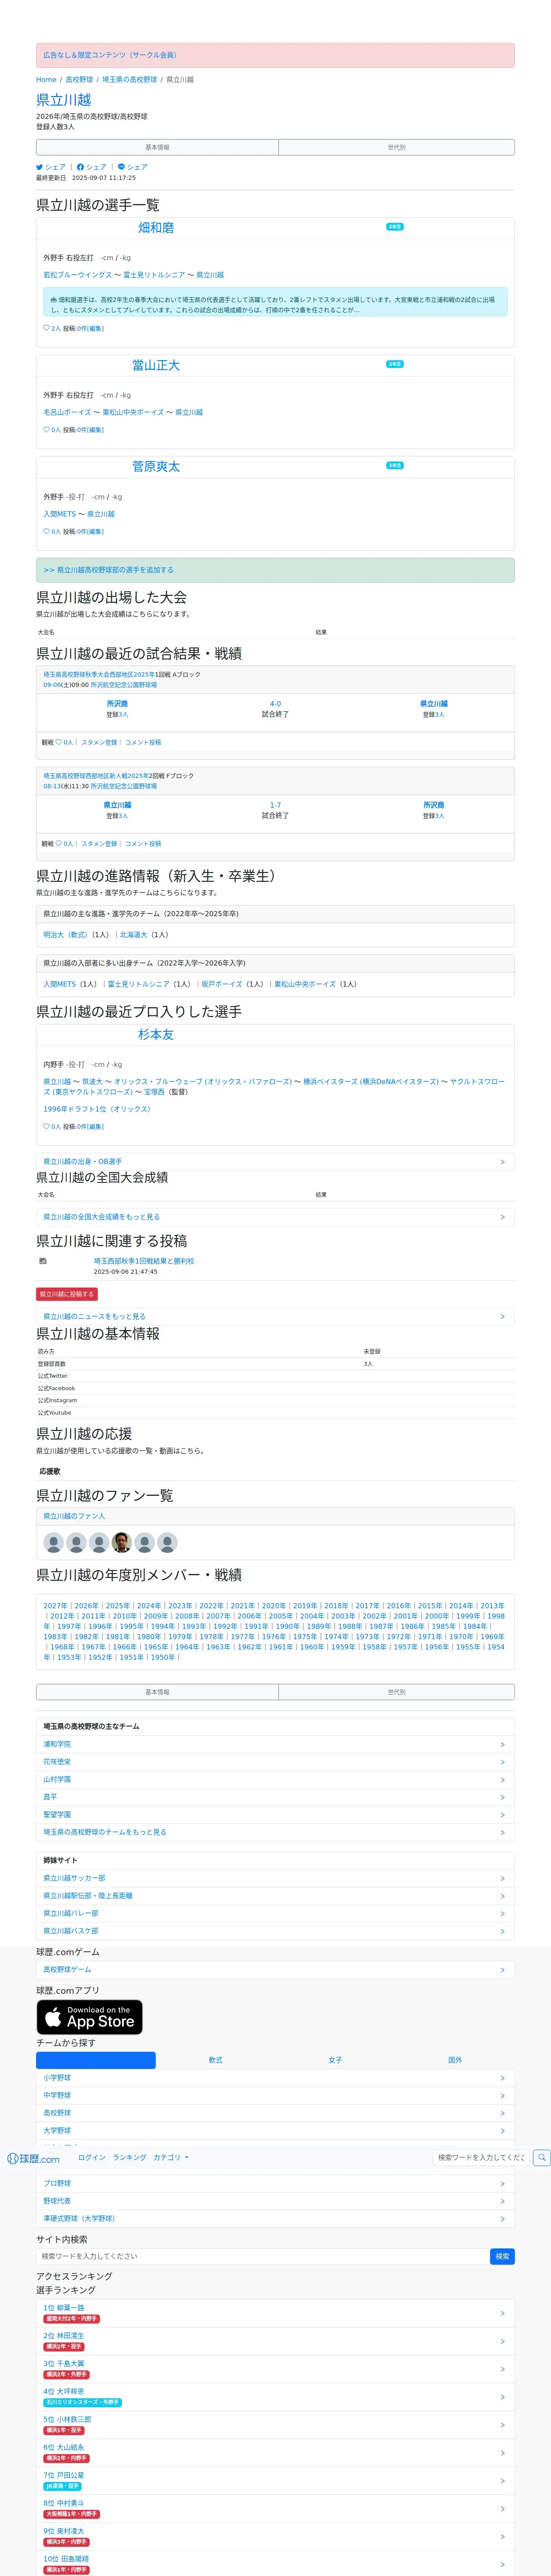Focus the navbar search field

pyautogui.click(x=481, y=2157)
